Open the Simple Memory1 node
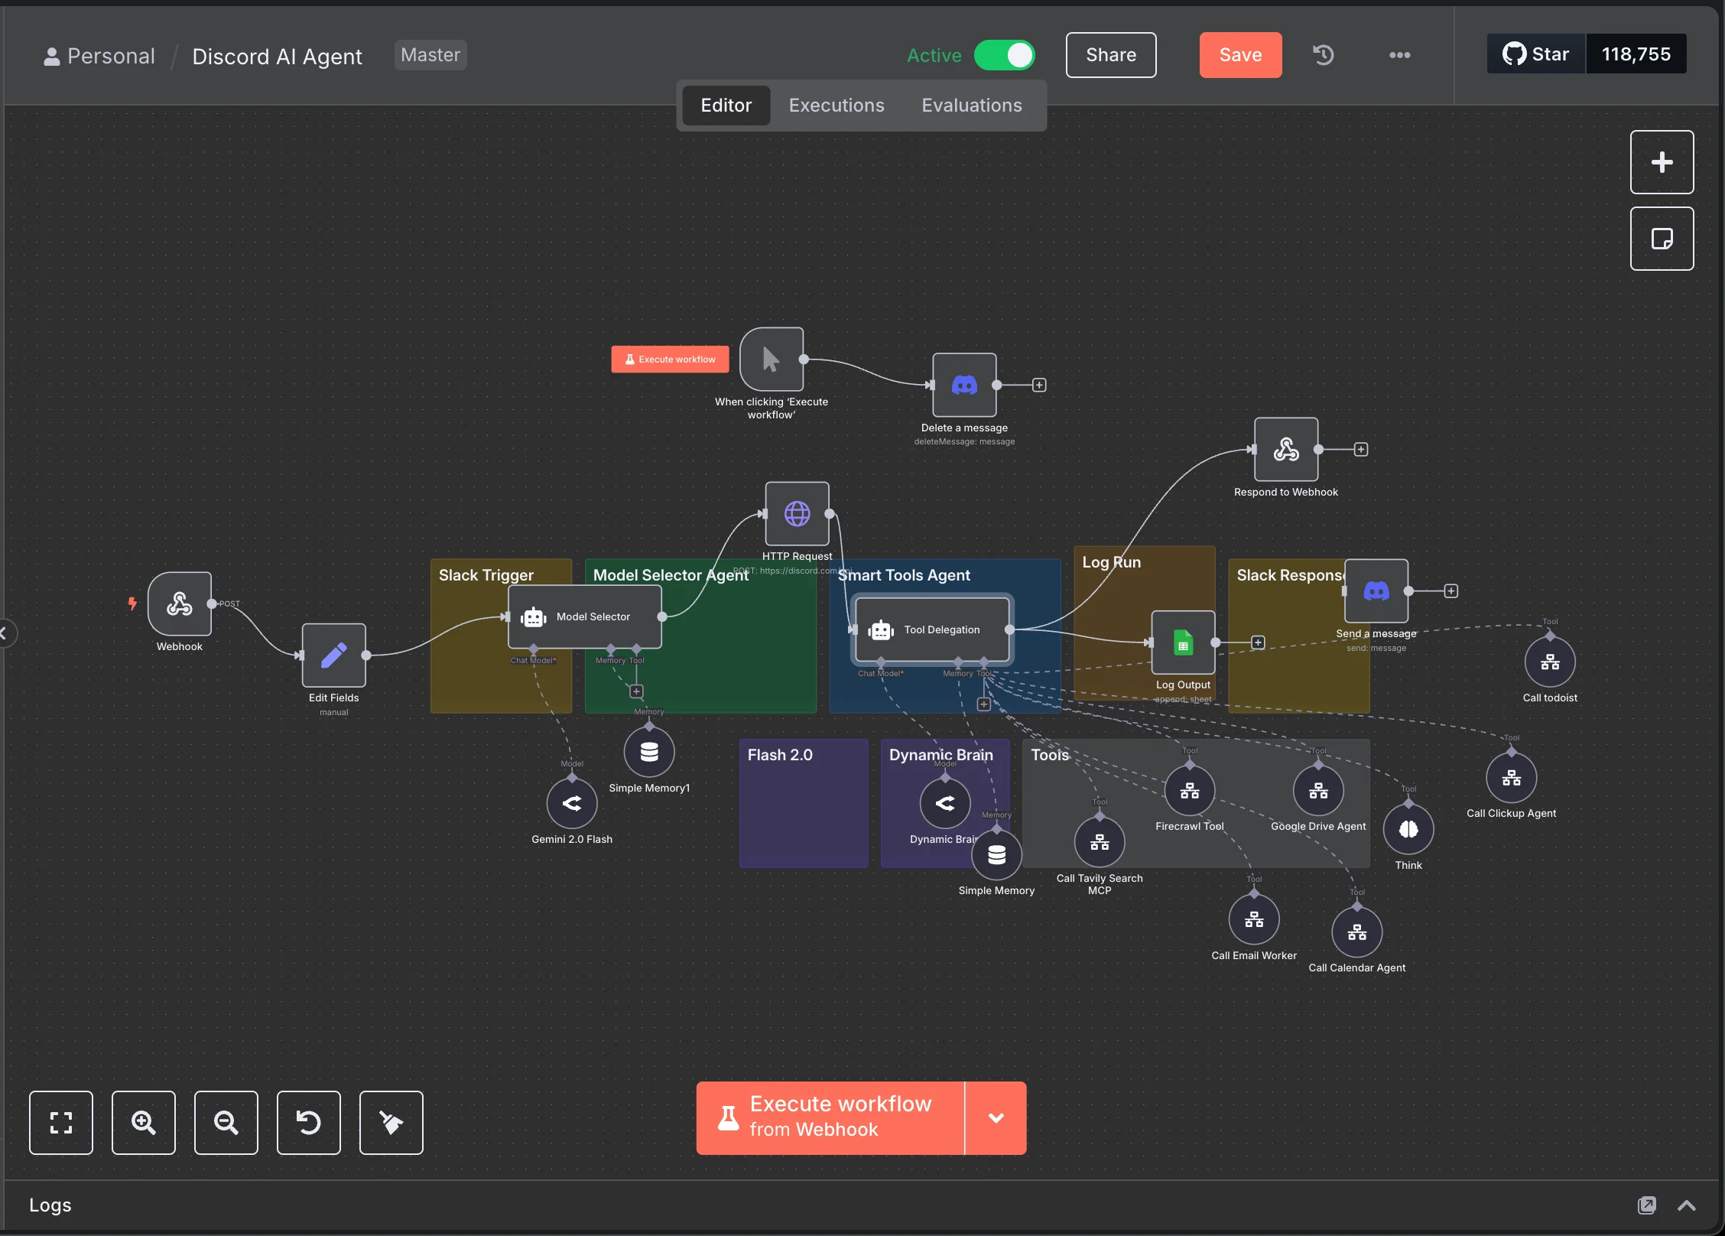This screenshot has width=1725, height=1236. [649, 752]
